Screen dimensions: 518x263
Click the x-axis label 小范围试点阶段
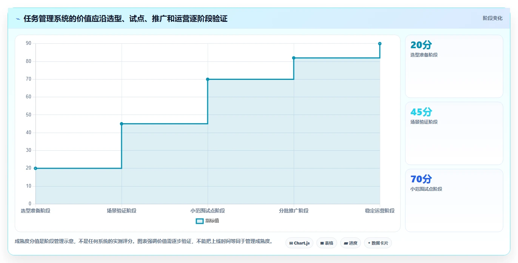[208, 211]
